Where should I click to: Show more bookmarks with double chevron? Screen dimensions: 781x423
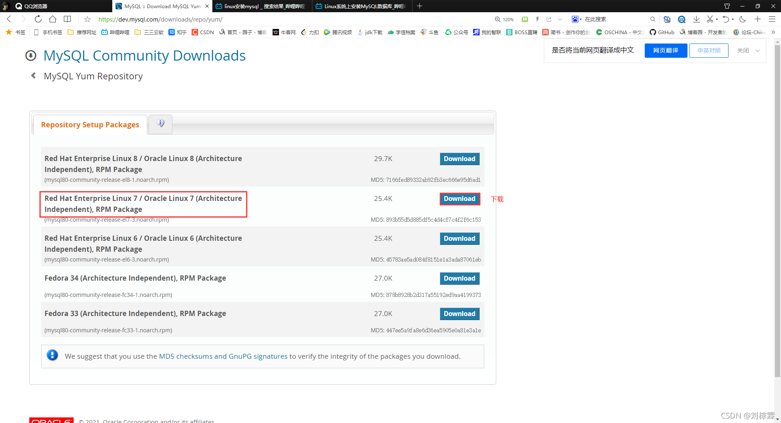(773, 32)
